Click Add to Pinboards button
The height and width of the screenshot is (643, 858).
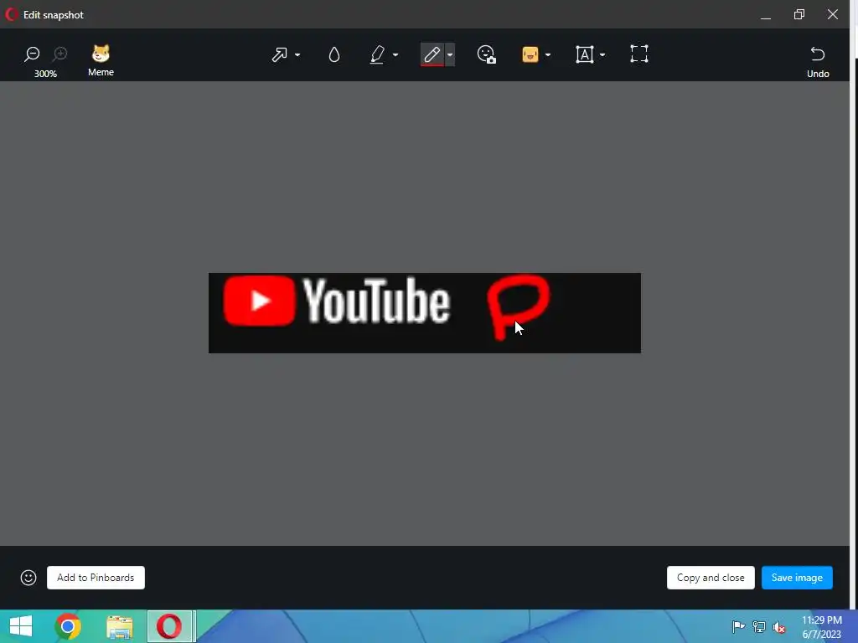[x=96, y=578]
